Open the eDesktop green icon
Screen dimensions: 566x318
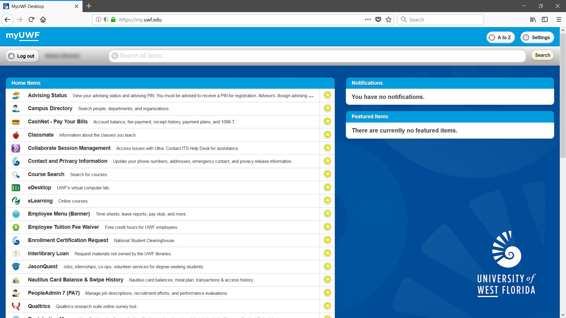pos(16,188)
